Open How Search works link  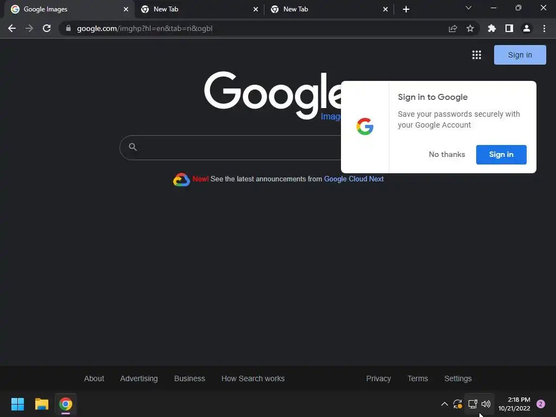[253, 378]
